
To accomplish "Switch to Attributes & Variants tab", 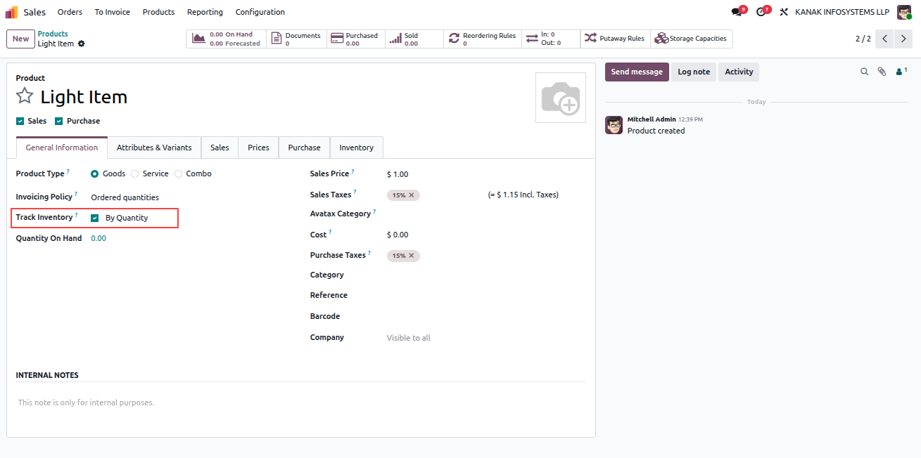I will 154,148.
